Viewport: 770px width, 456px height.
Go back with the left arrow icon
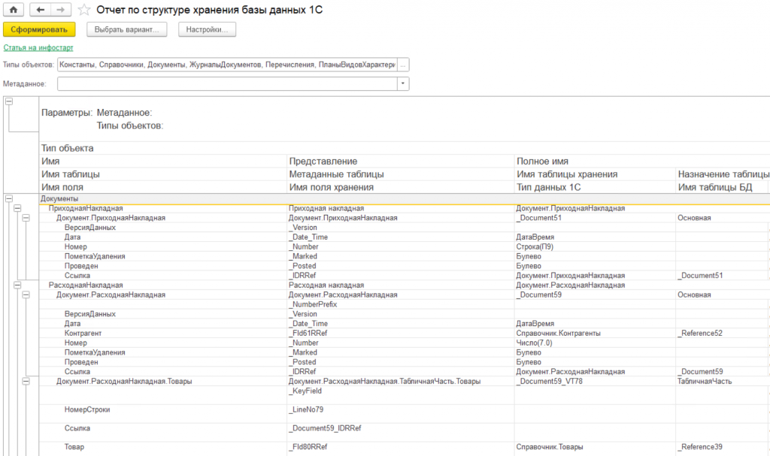coord(41,9)
